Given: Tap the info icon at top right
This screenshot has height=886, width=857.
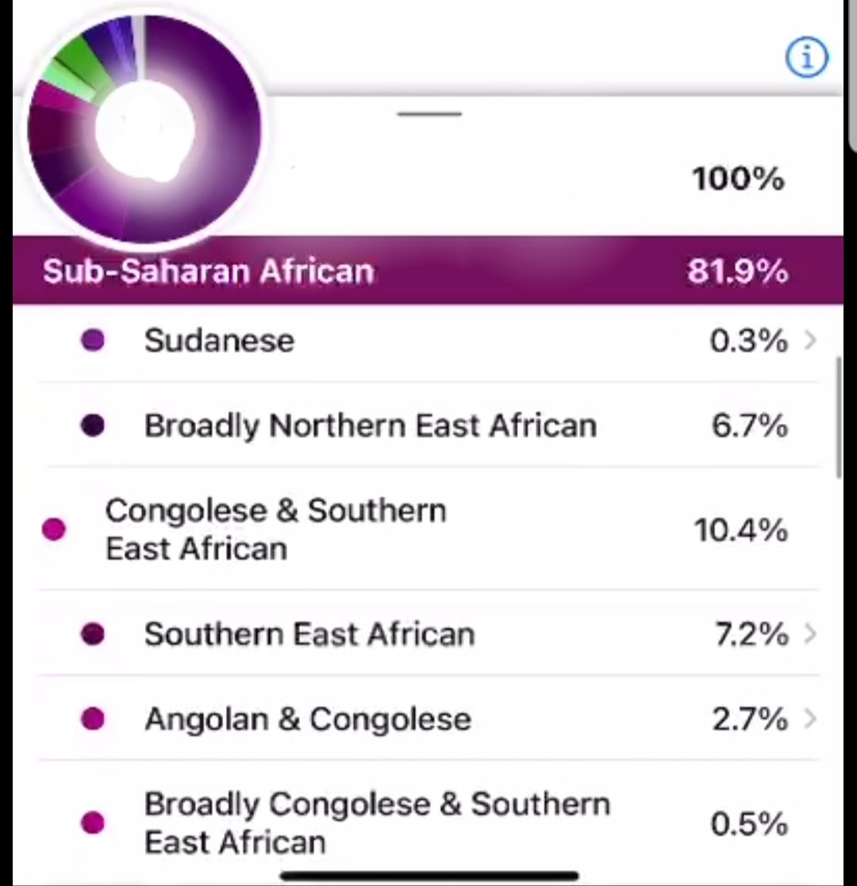Looking at the screenshot, I should coord(807,57).
